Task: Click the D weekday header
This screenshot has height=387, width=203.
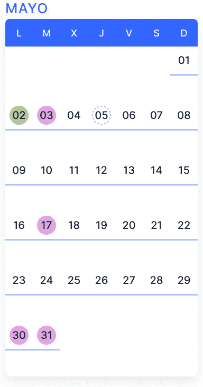Action: click(x=184, y=33)
